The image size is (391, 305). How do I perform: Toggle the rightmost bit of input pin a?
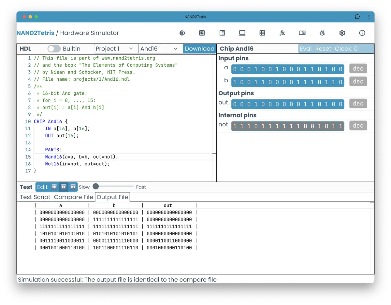(x=340, y=69)
